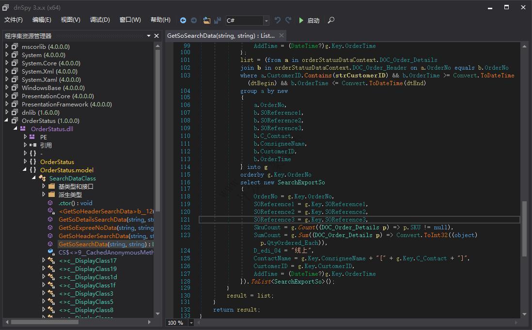Image resolution: width=532 pixels, height=330 pixels.
Task: Click the open file folder icon
Action: tap(207, 20)
